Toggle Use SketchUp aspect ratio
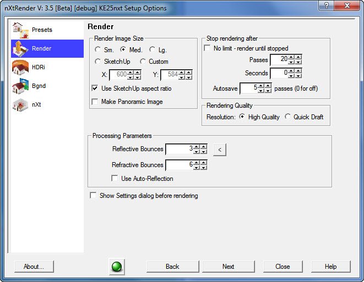This screenshot has height=282, width=364. (x=95, y=89)
